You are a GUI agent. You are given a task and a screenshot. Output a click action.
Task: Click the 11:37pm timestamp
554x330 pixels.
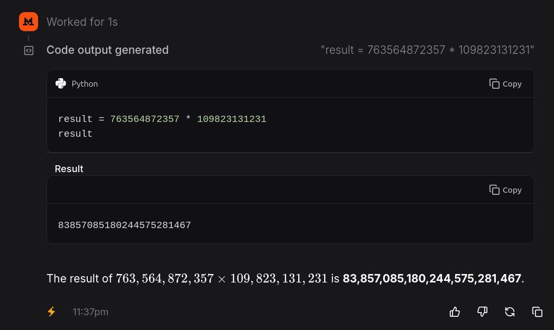pos(90,312)
